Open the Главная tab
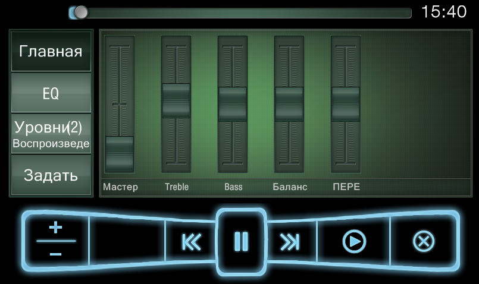 pos(51,51)
